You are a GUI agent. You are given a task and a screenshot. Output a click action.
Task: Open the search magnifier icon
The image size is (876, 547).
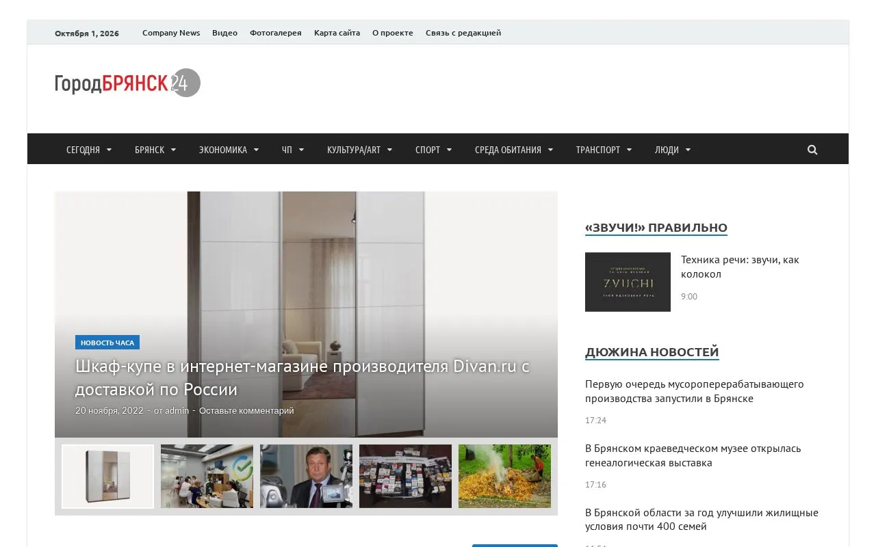[x=812, y=150]
